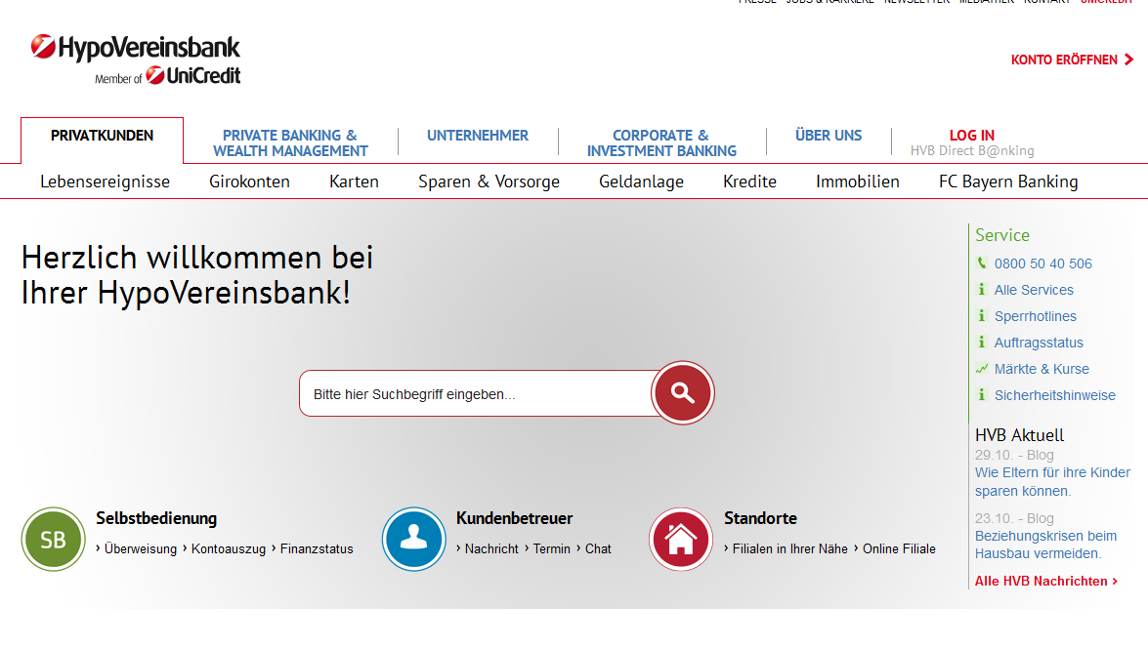
Task: Click Log In HVB Direct B@nking
Action: coord(972,143)
